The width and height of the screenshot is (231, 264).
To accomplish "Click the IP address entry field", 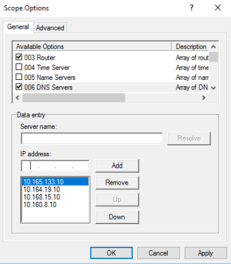I will pyautogui.click(x=55, y=166).
